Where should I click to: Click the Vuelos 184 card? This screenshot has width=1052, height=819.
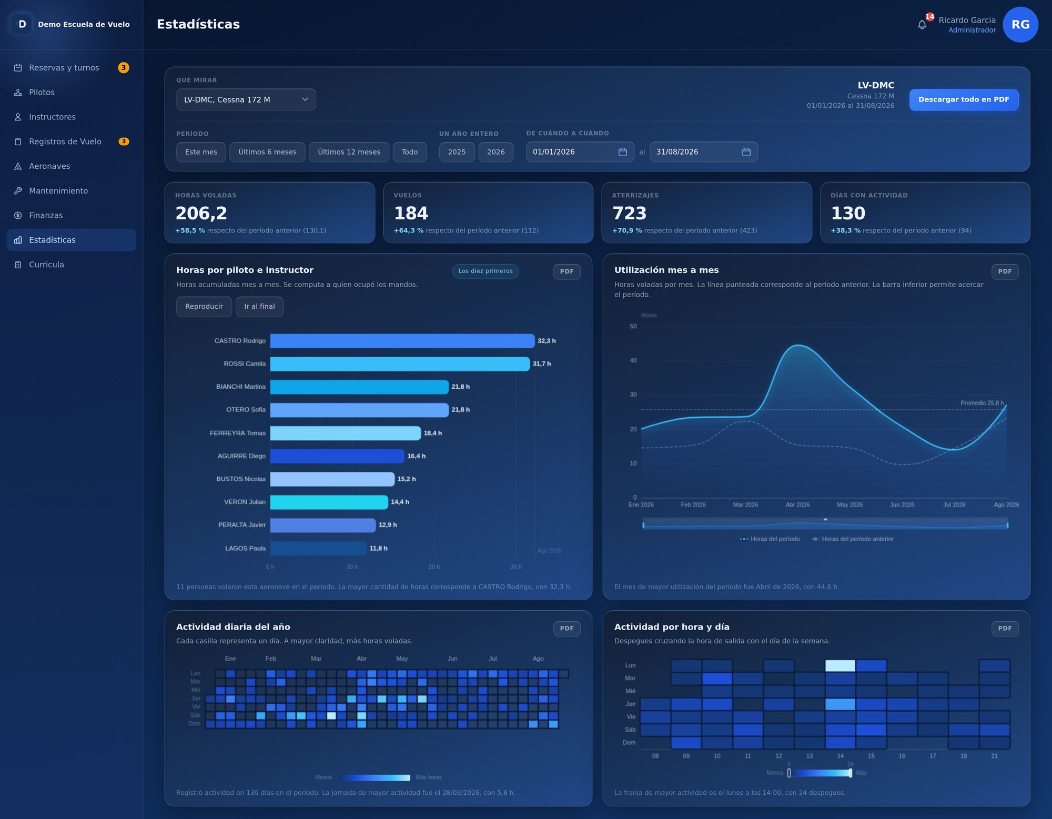488,213
